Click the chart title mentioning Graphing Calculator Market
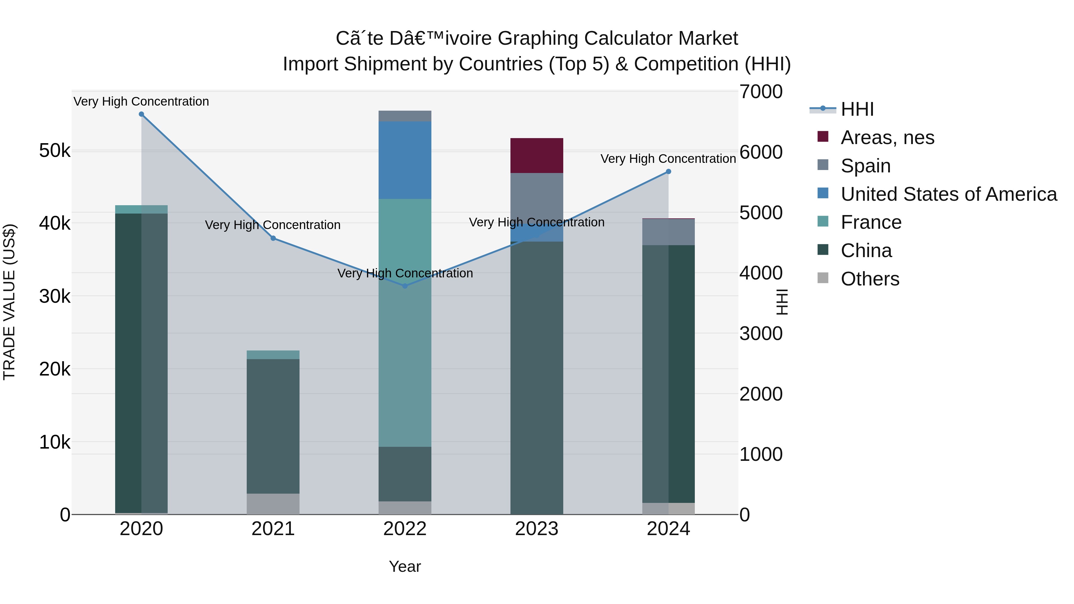Image resolution: width=1074 pixels, height=604 pixels. point(537,38)
